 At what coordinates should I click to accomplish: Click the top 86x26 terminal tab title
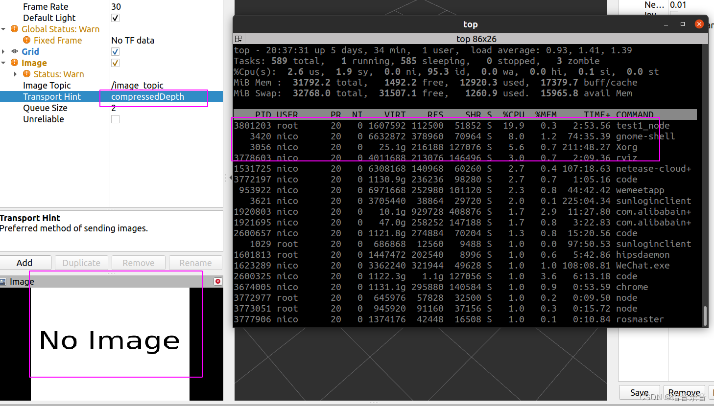click(x=476, y=39)
